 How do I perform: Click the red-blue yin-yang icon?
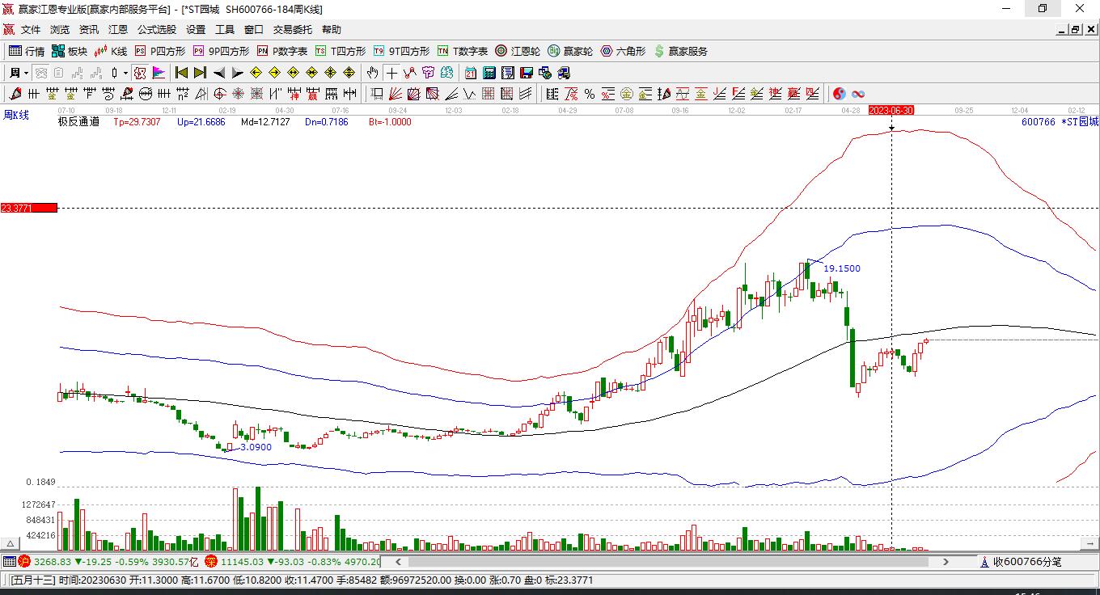[840, 94]
